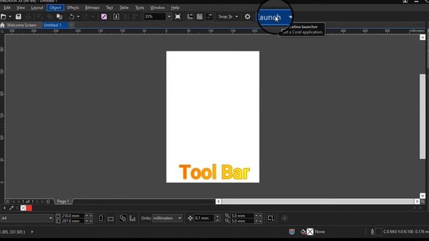Click the Import icon
429x241 pixels.
[116, 17]
